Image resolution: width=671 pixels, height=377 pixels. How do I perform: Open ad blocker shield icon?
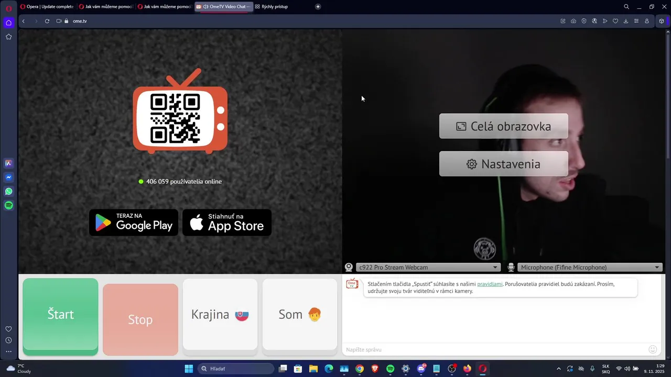584,21
